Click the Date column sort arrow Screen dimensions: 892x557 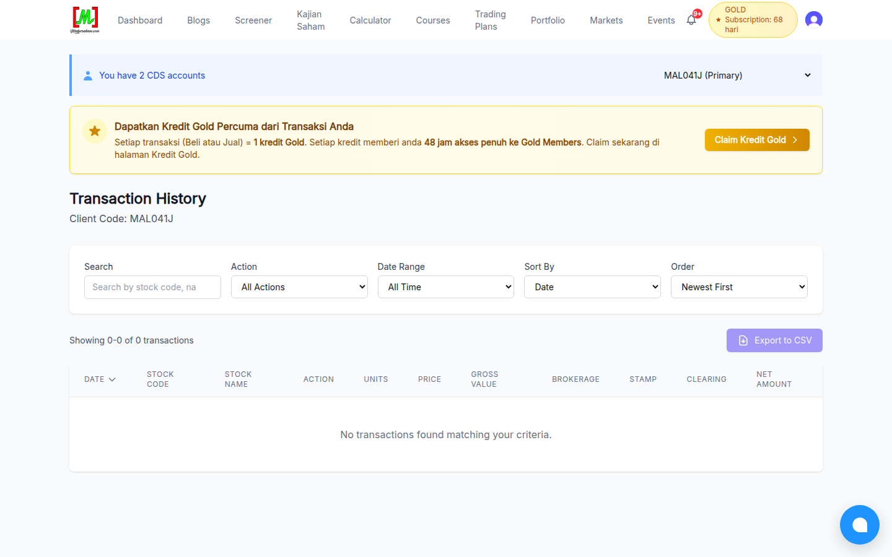[112, 379]
